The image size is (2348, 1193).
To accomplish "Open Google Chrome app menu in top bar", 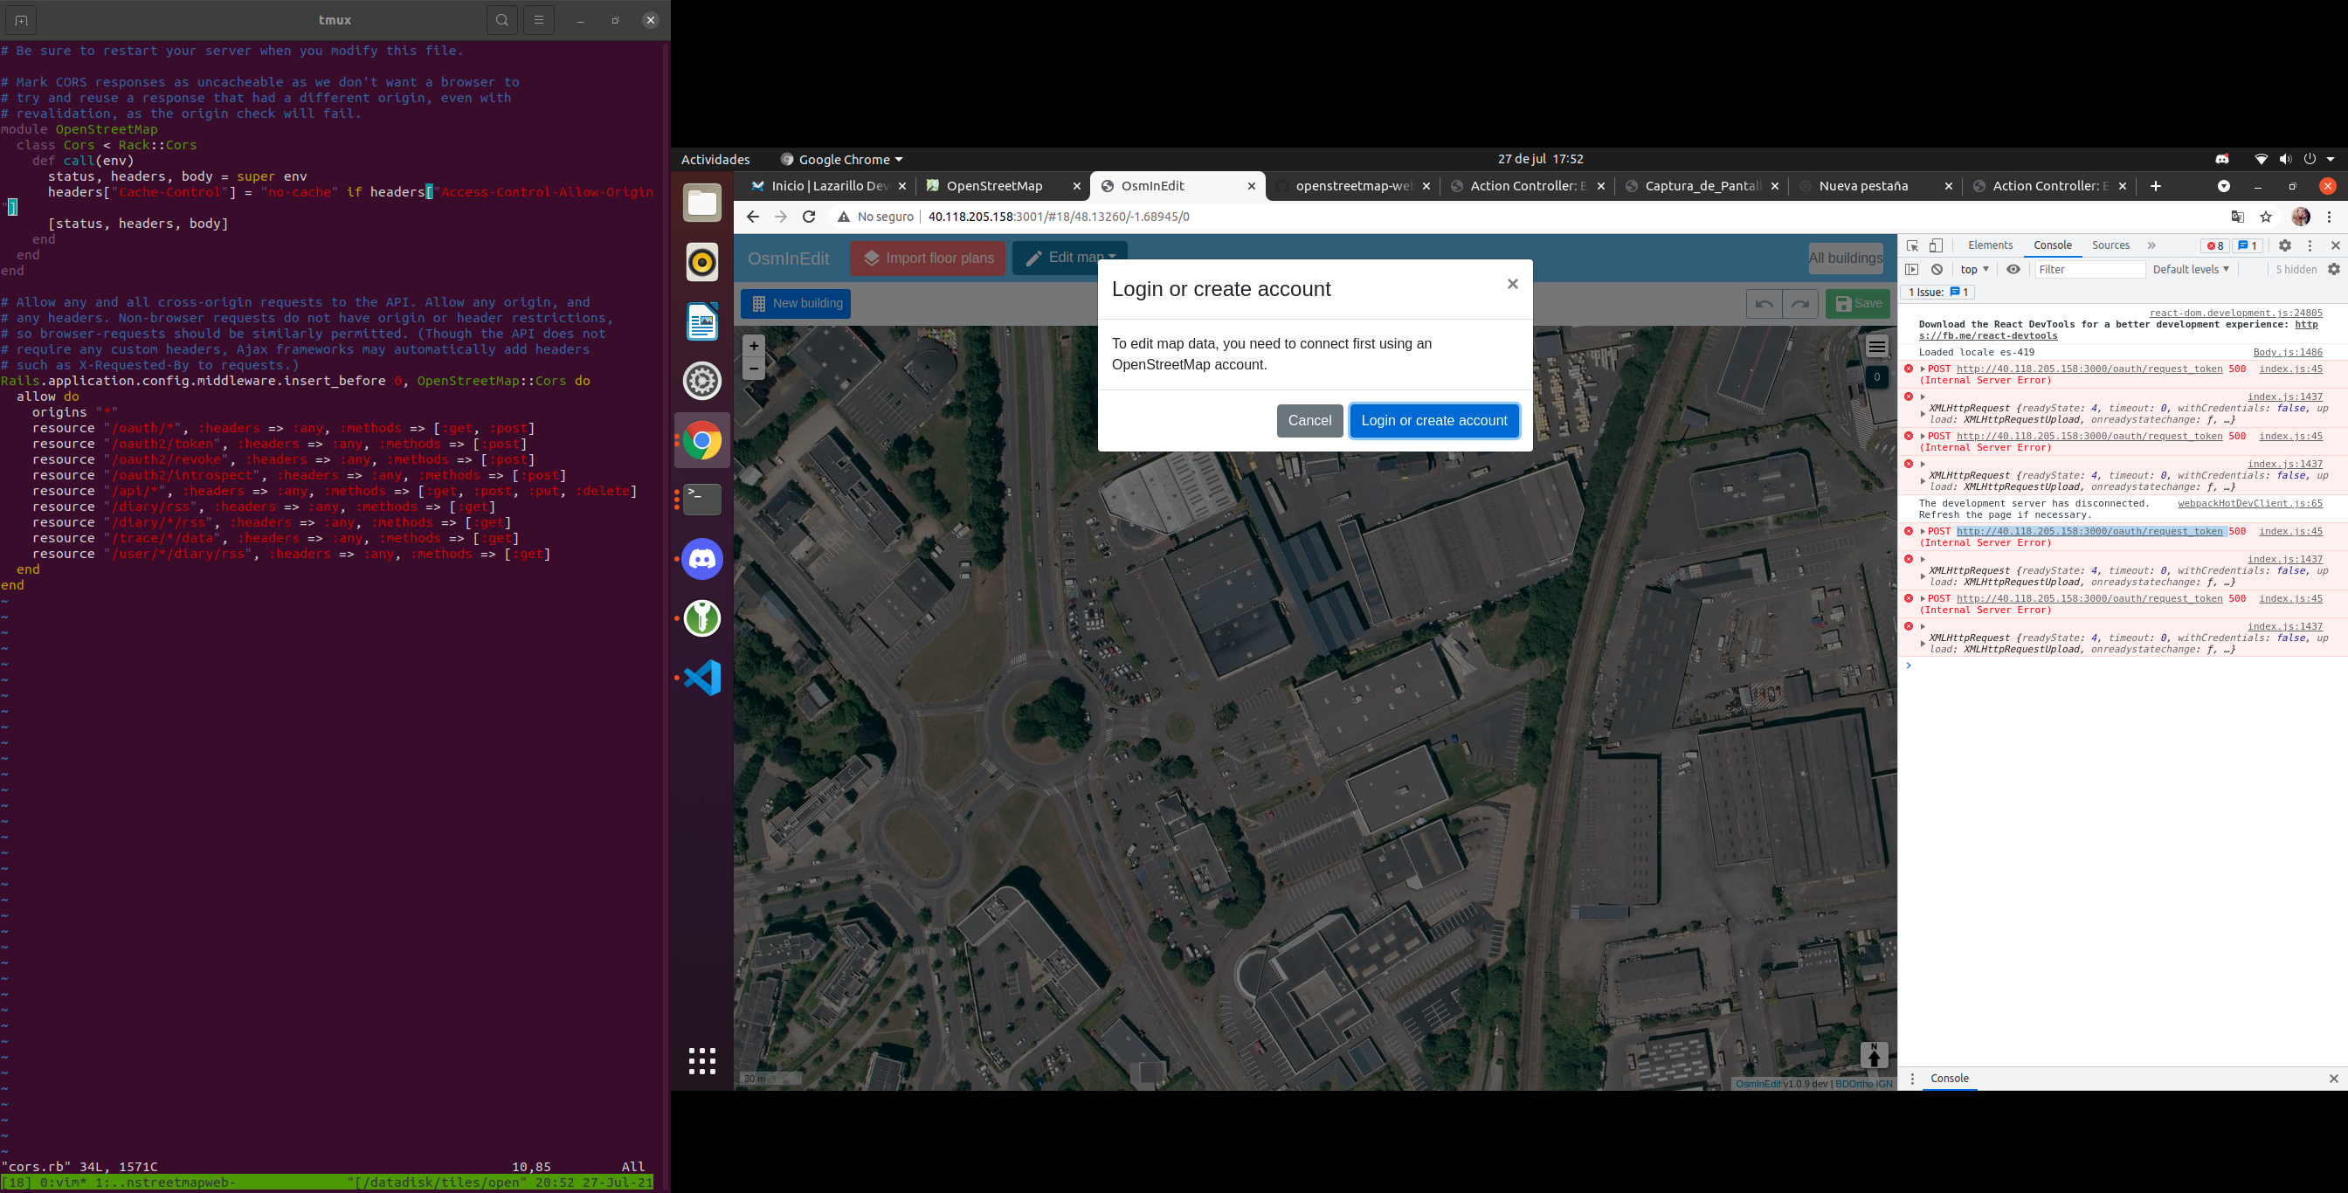I will [x=842, y=160].
